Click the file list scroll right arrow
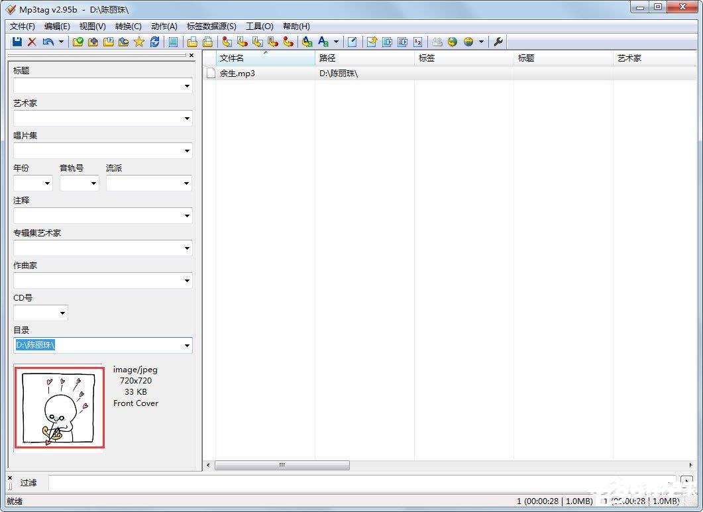Viewport: 703px width, 512px height. 690,465
